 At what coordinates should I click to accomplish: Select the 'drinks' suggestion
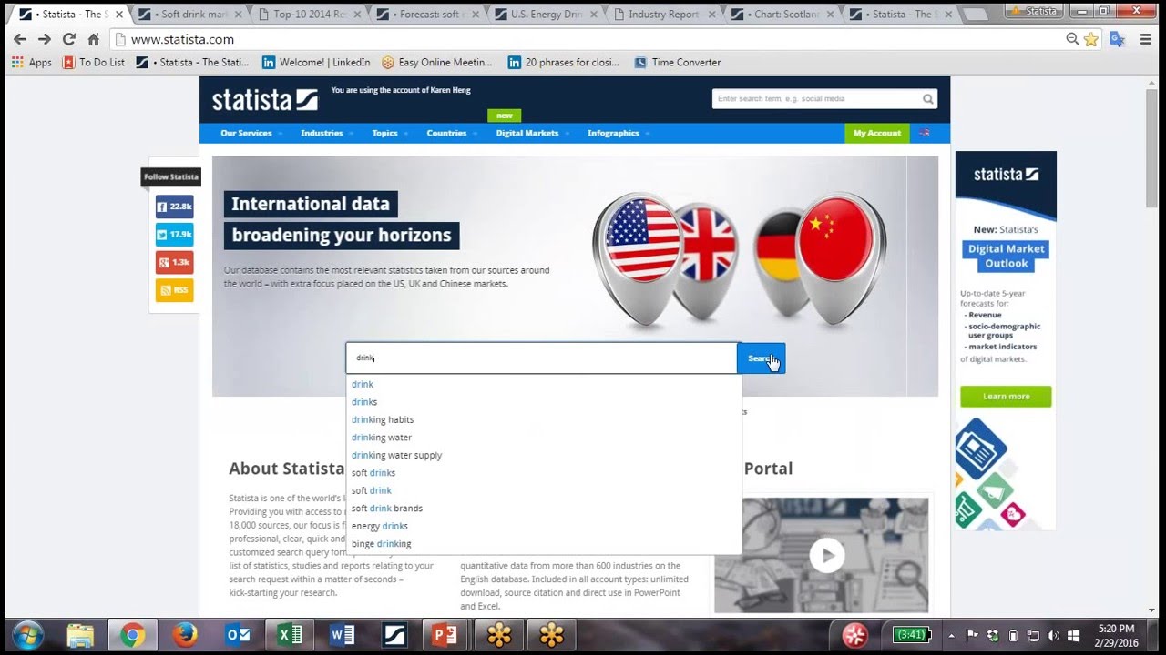[x=544, y=402]
